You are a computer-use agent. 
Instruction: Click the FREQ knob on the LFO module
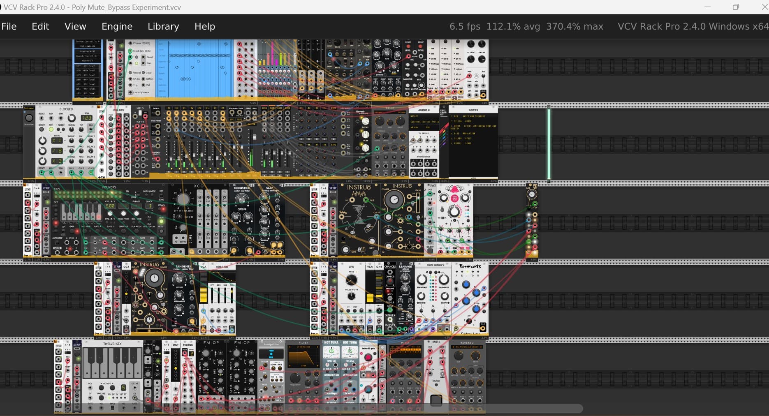pyautogui.click(x=351, y=280)
